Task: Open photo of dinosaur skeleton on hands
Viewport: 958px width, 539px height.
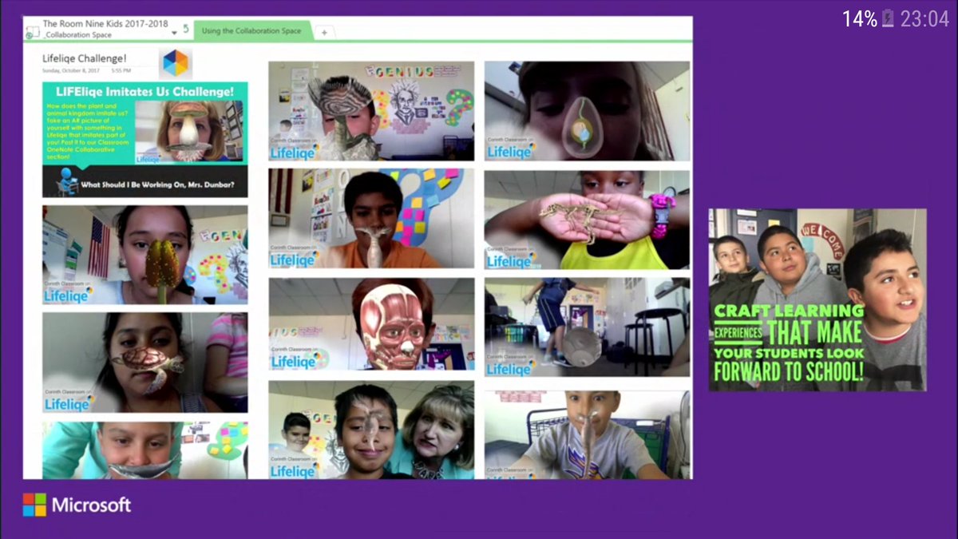Action: [587, 220]
